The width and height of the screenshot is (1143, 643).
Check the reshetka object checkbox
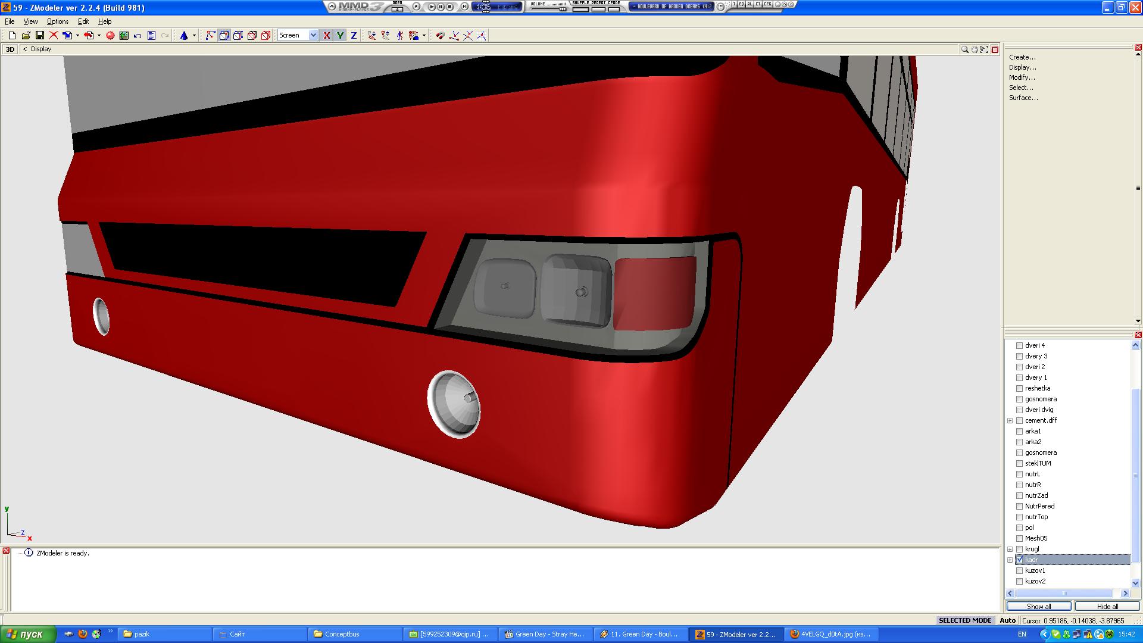(1019, 388)
